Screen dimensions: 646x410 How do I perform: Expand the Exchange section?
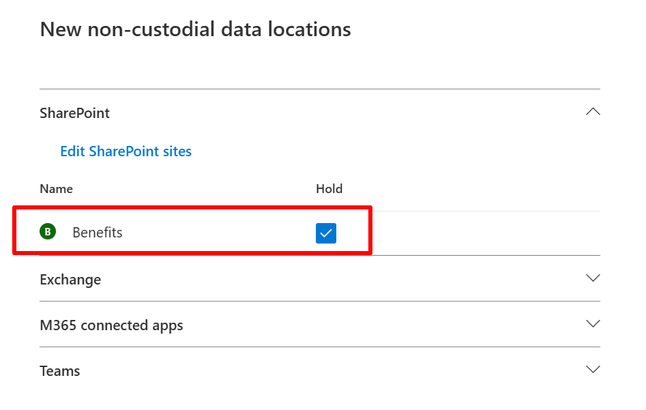(593, 278)
